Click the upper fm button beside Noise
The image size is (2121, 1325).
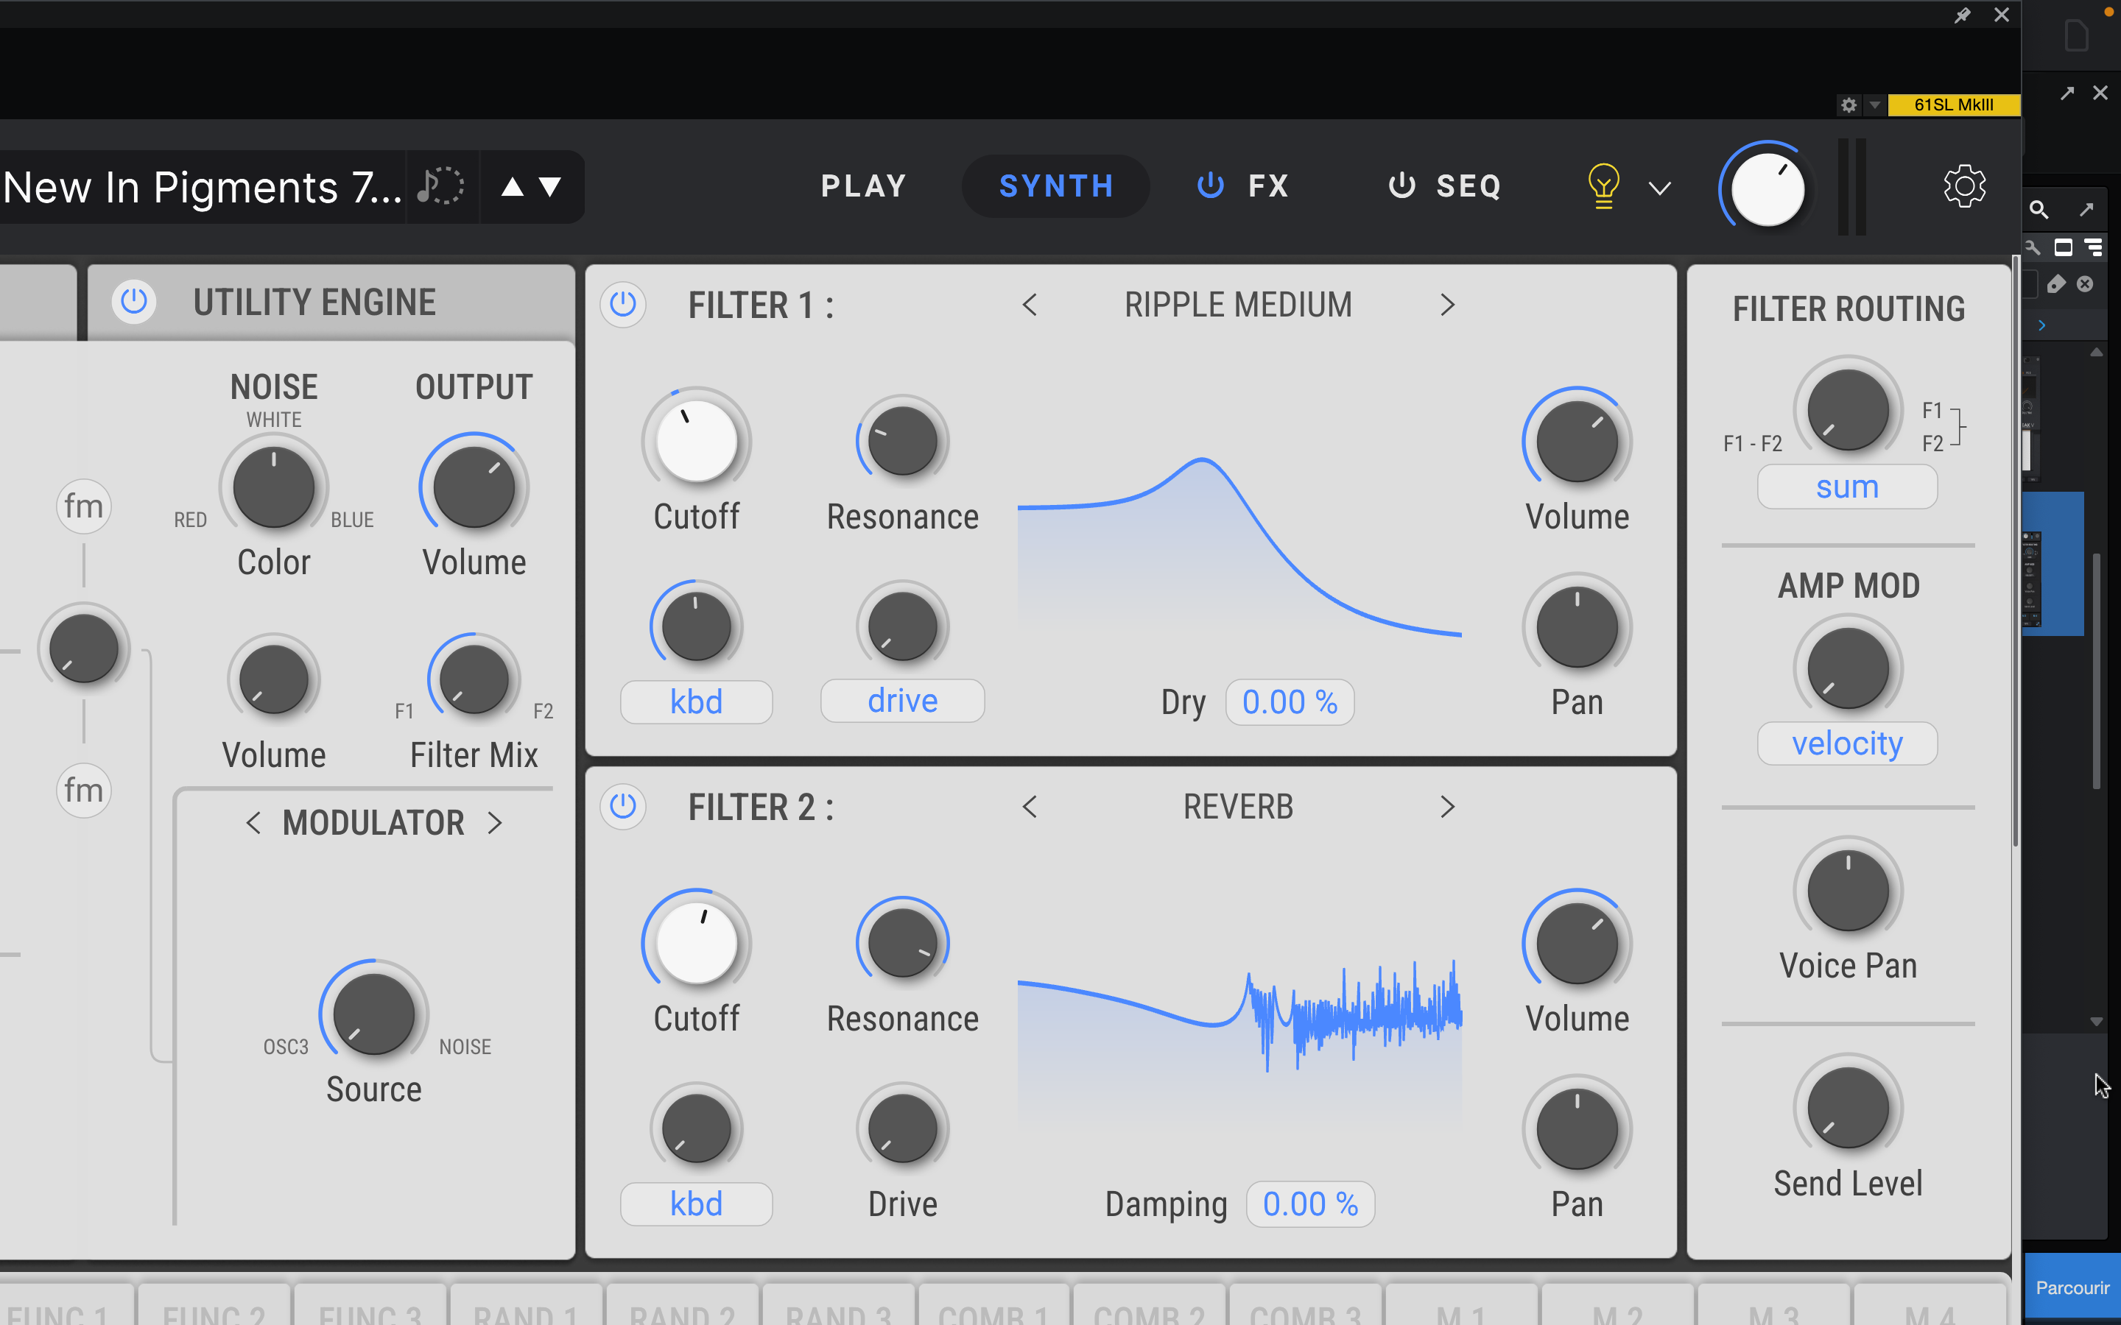[84, 506]
